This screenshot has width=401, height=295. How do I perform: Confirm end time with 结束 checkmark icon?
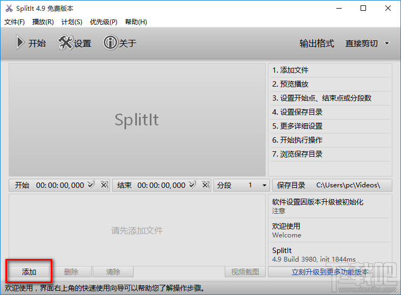click(192, 185)
